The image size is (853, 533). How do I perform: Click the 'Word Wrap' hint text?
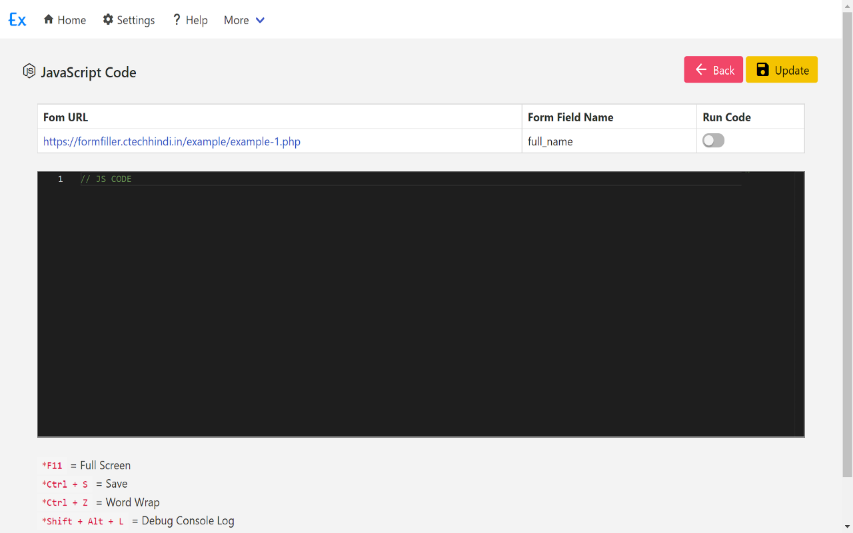coord(133,502)
